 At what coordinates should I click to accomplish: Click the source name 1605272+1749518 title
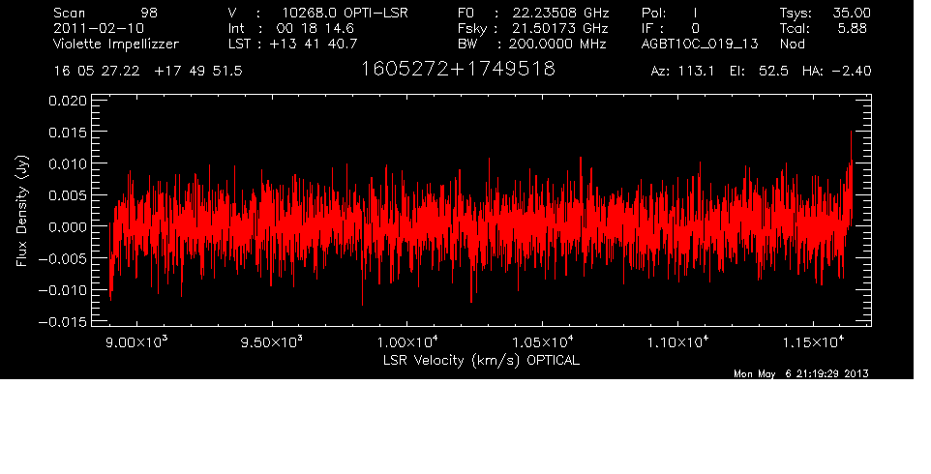[x=458, y=69]
